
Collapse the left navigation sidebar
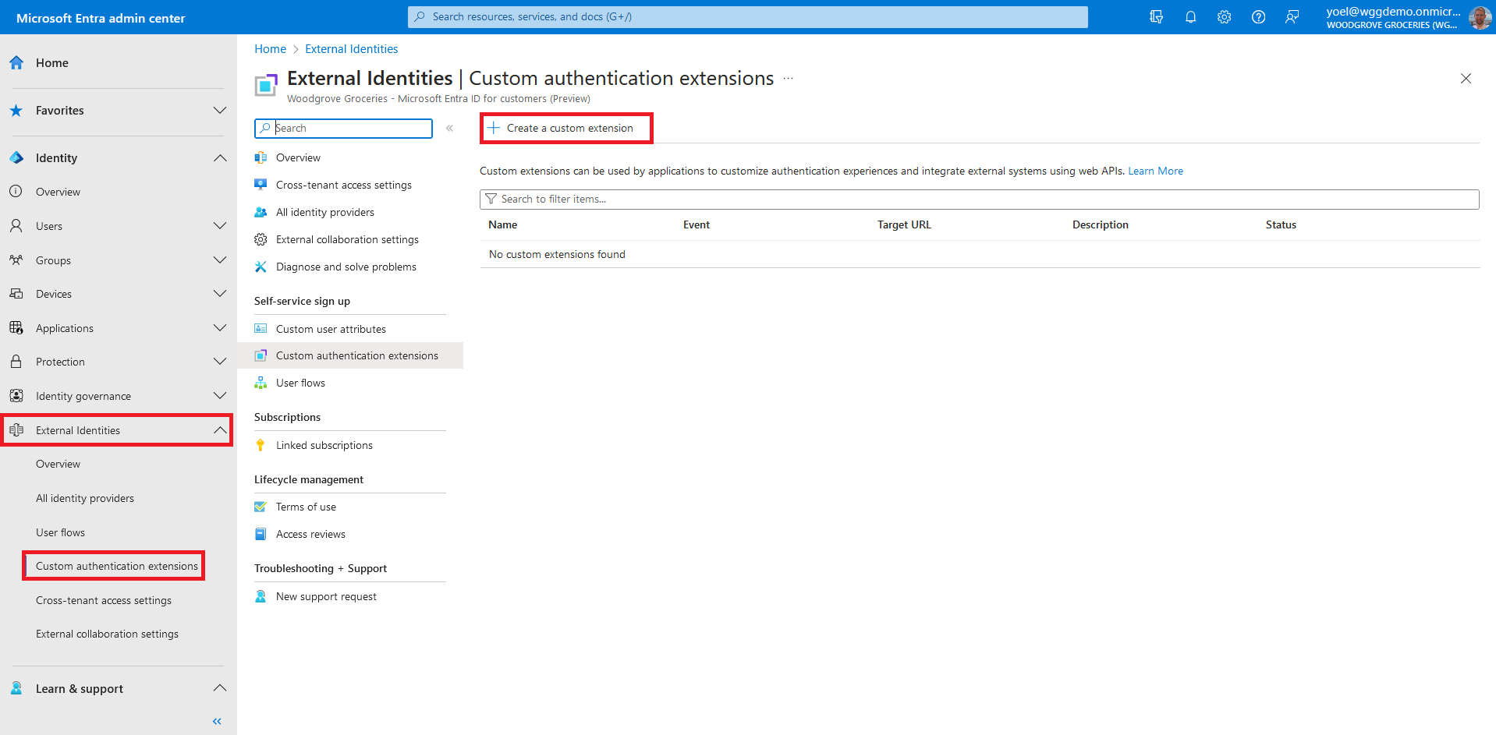(217, 721)
